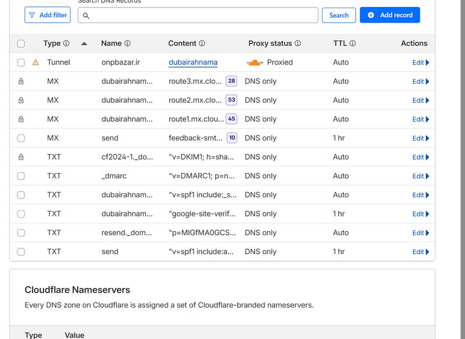Check the google-site-verif TXT checkbox
This screenshot has height=339, width=465.
click(21, 214)
